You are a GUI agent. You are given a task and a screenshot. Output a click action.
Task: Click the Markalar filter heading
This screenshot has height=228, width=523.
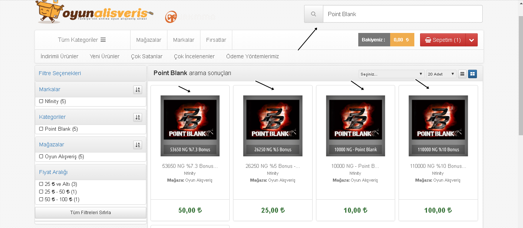click(x=50, y=90)
